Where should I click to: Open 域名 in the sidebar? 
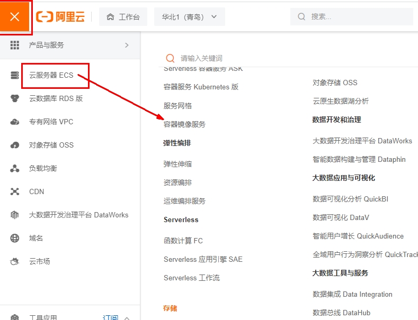(36, 238)
